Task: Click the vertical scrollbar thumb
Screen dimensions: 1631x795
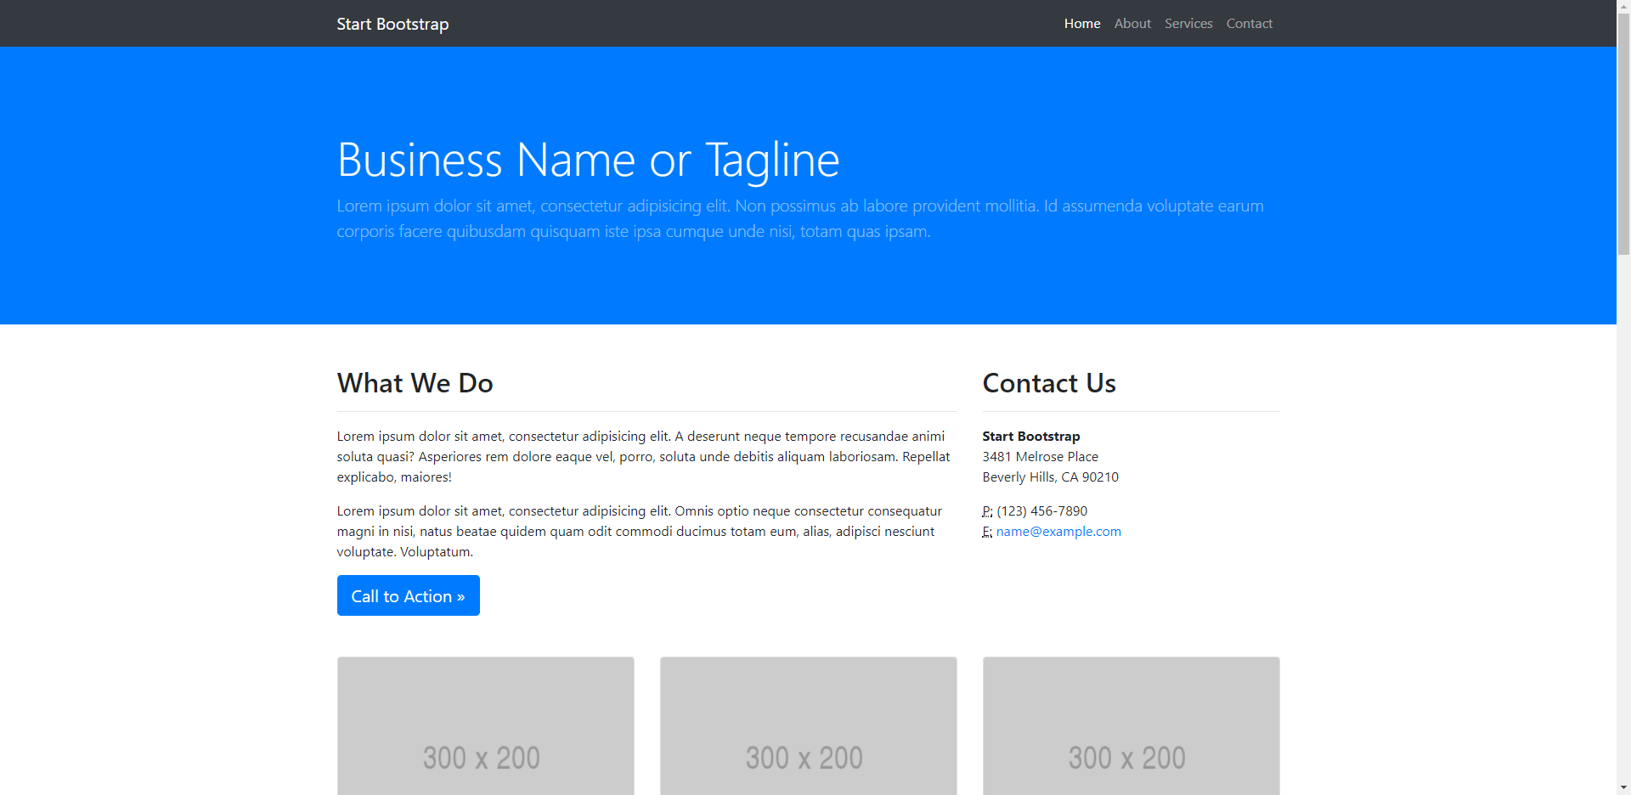Action: tap(1623, 134)
